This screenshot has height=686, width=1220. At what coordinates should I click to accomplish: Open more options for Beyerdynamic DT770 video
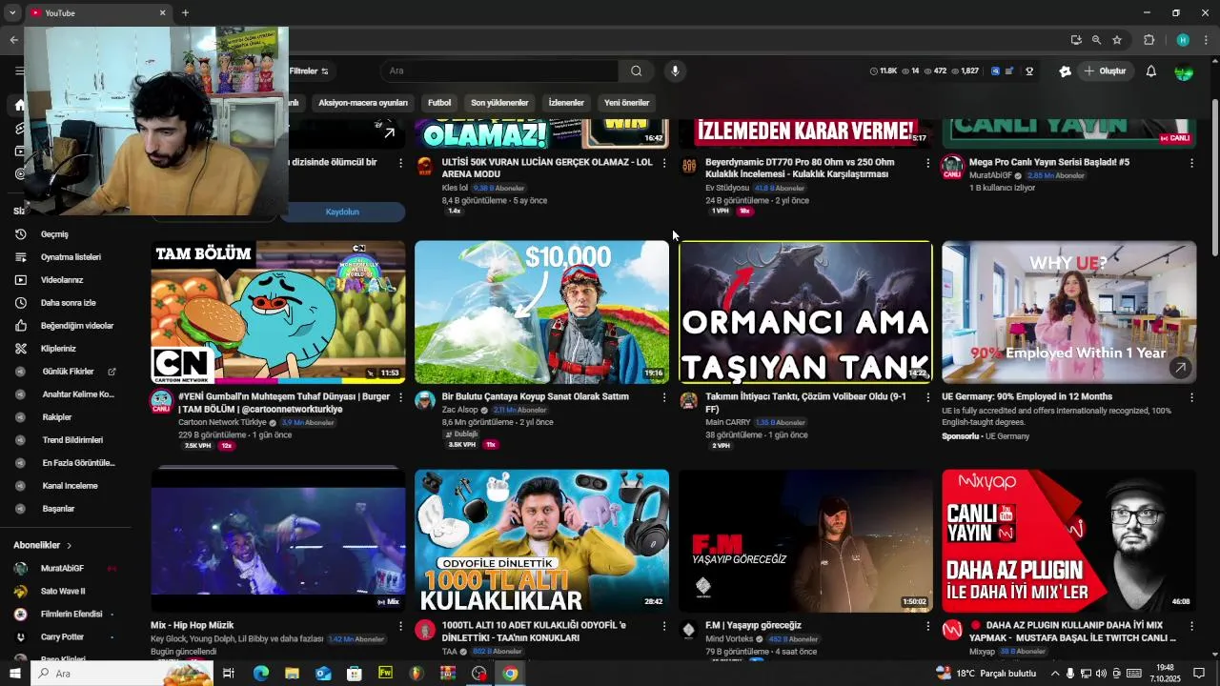[927, 163]
